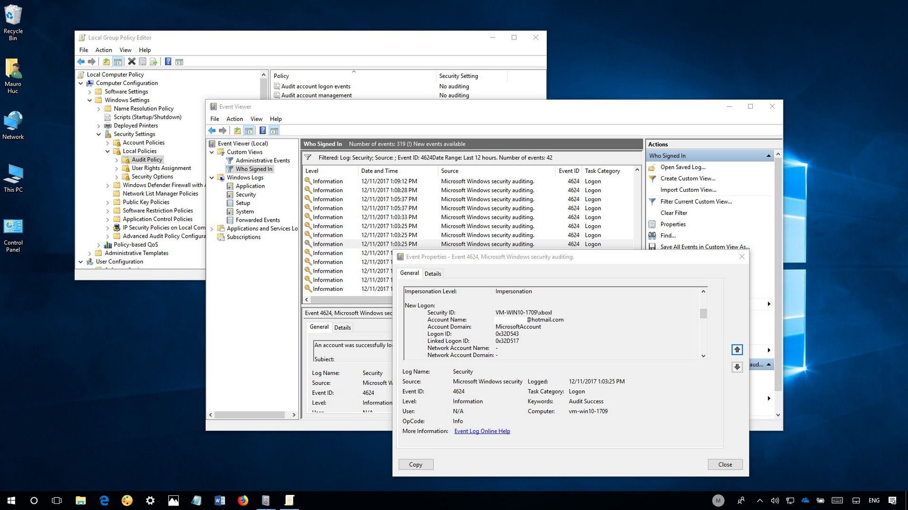Click the delete X icon in Group Policy toolbar

point(132,61)
